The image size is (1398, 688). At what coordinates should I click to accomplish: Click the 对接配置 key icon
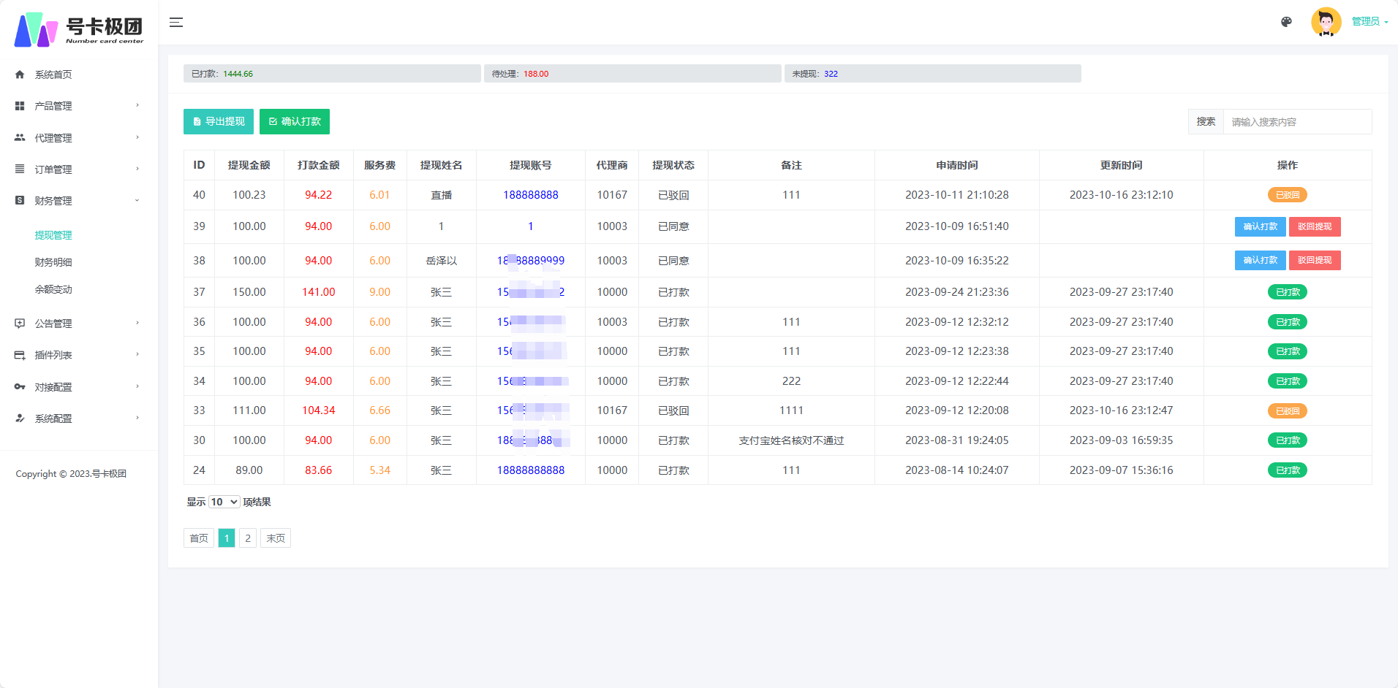pos(20,386)
